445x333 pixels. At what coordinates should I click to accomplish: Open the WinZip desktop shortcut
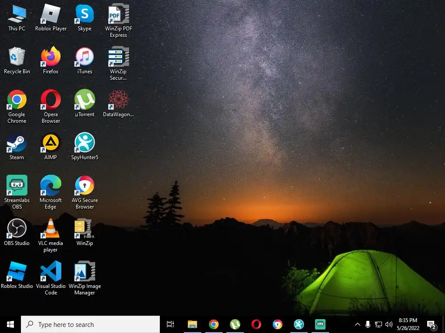85,232
